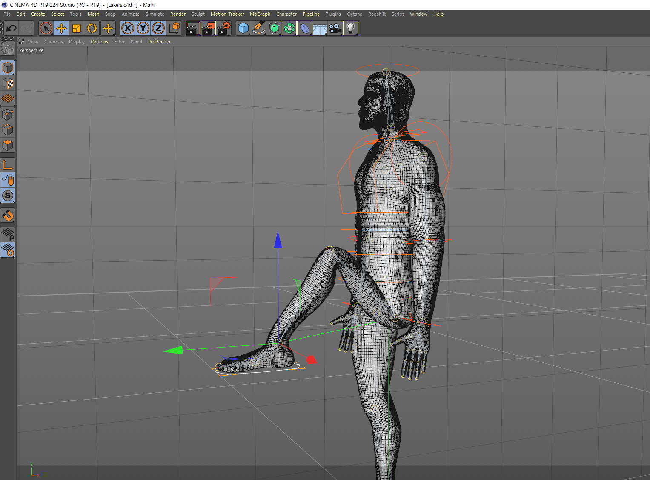Open the viewport Panel menu
650x480 pixels.
pyautogui.click(x=136, y=42)
